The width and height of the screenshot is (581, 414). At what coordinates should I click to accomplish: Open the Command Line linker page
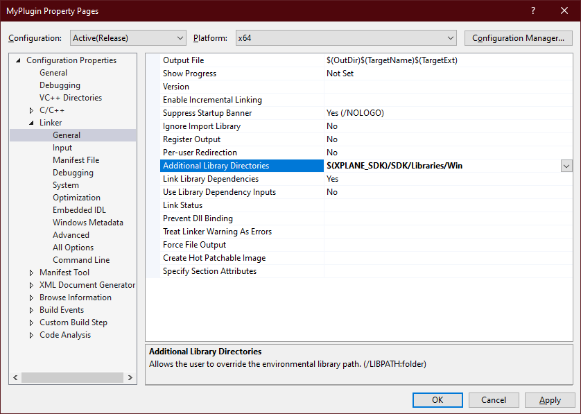(81, 260)
